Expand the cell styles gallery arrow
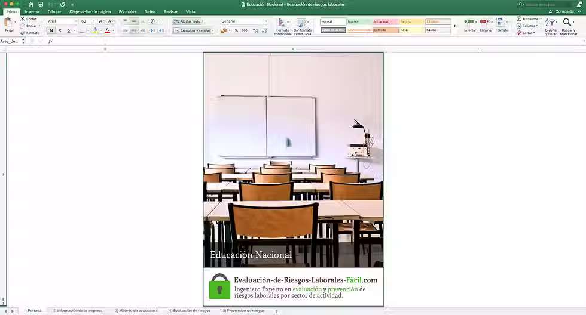 (x=455, y=26)
